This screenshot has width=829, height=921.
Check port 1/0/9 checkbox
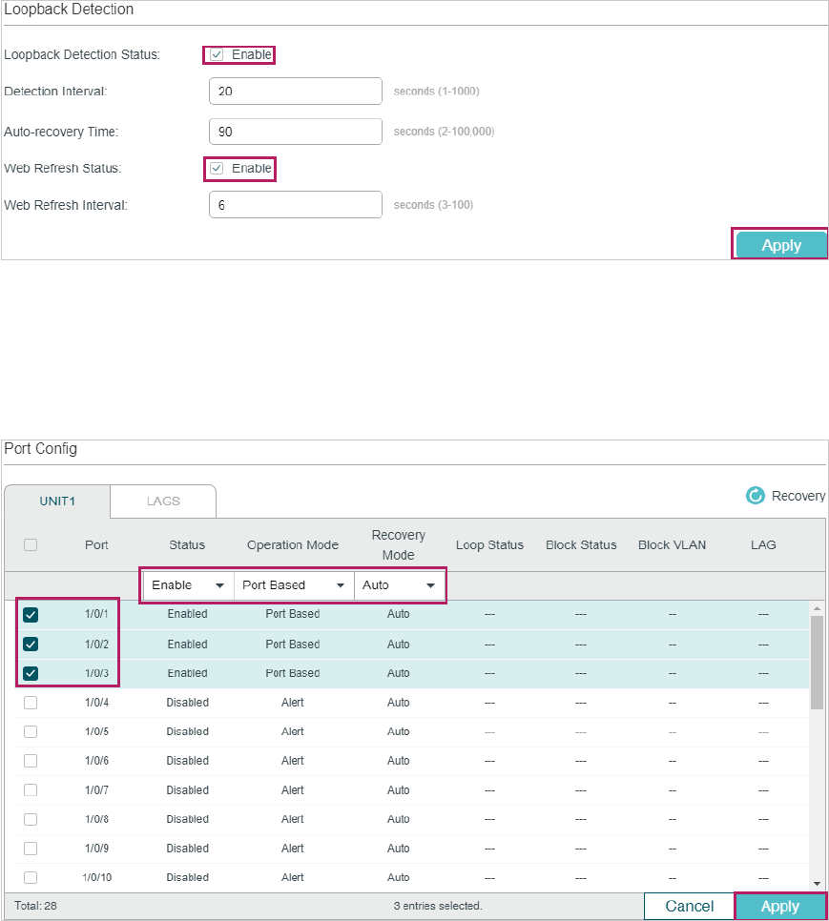click(x=31, y=849)
